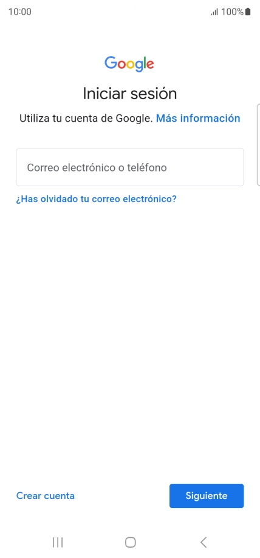Tap the 10:00 clock in status bar
Image resolution: width=260 pixels, height=558 pixels.
click(x=20, y=12)
